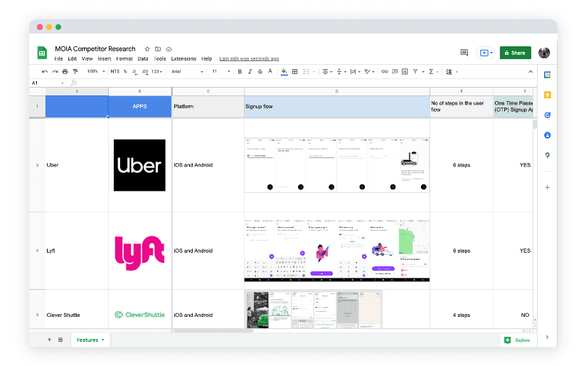
Task: Click the Explore button
Action: point(517,340)
